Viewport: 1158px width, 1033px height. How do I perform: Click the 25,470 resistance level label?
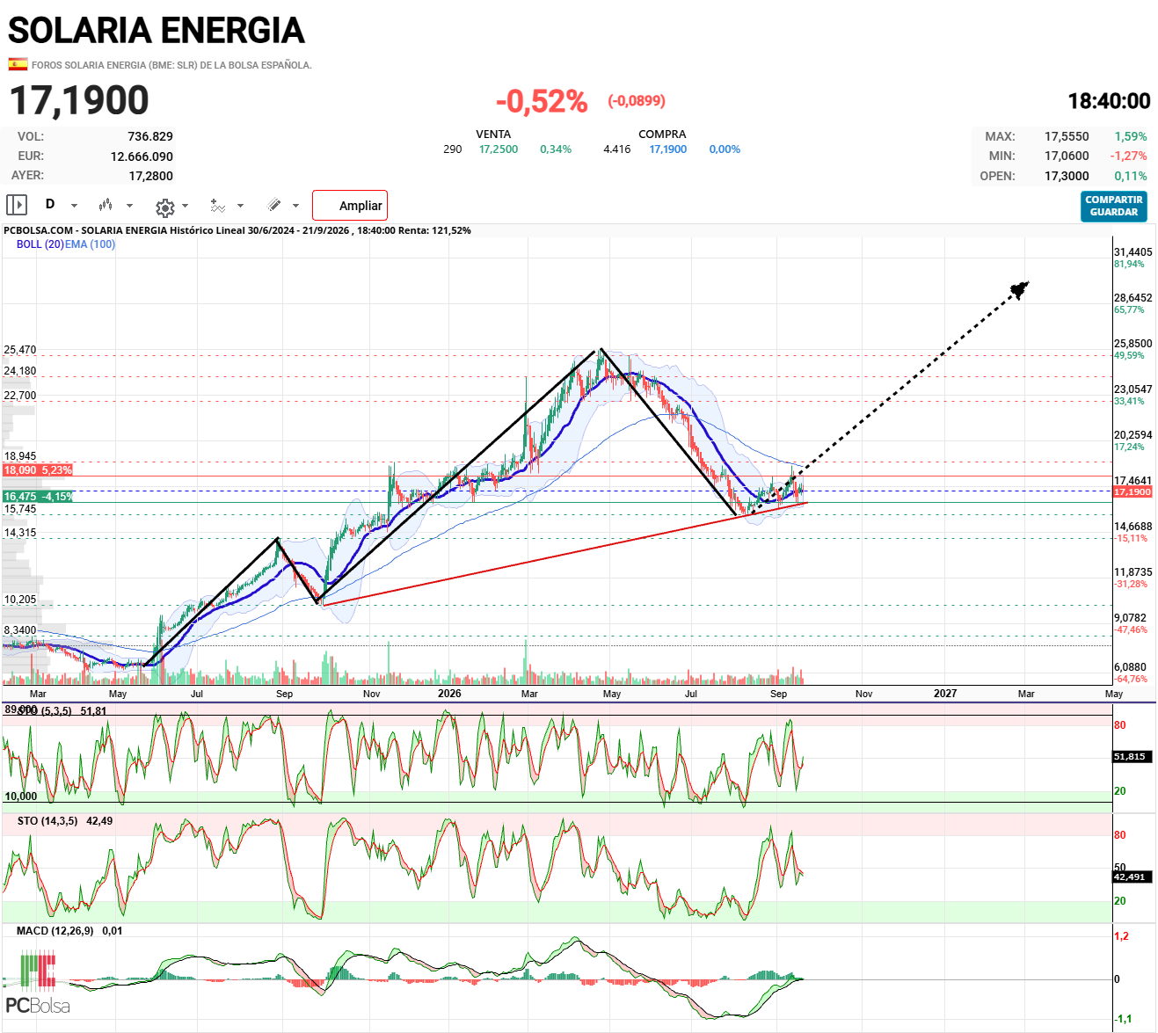[x=20, y=350]
